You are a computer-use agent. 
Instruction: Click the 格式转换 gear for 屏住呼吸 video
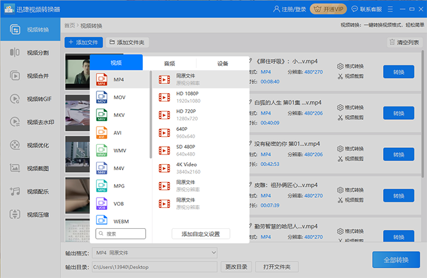coord(350,66)
